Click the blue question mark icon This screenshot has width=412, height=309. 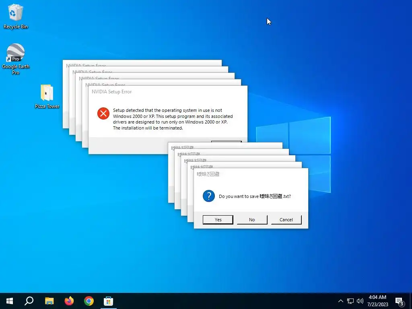tap(209, 196)
